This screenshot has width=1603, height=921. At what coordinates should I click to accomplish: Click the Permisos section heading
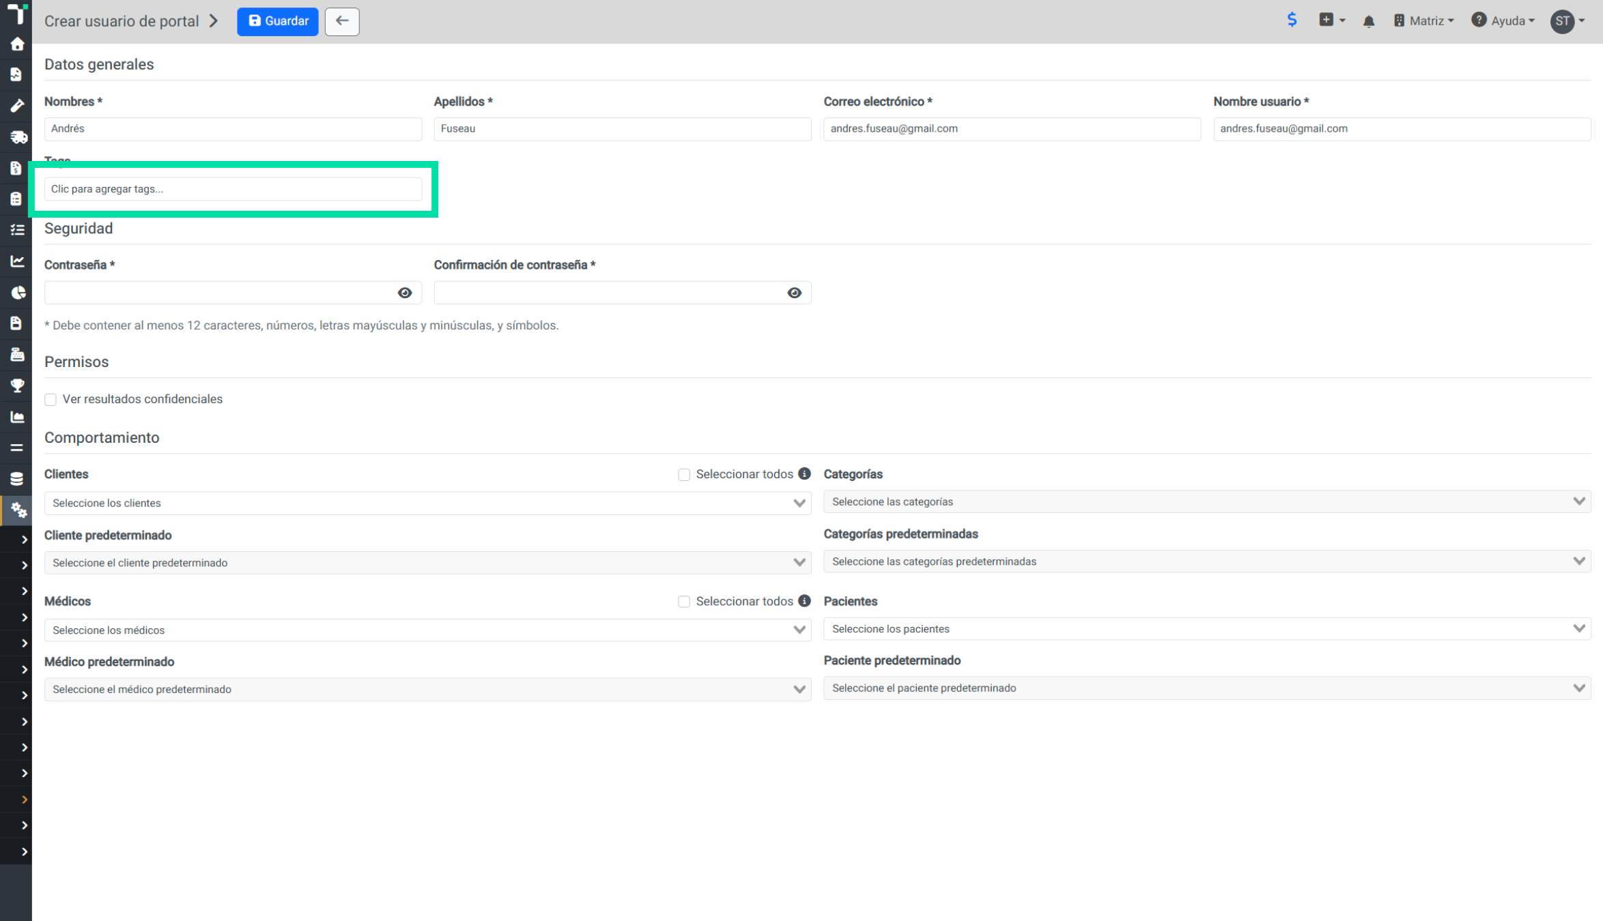coord(76,362)
